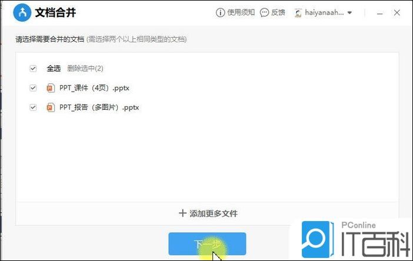
Task: Click 添加更多文件 to add files
Action: [x=208, y=213]
